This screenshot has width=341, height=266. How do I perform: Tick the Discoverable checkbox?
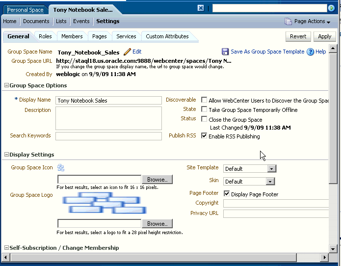pos(204,100)
